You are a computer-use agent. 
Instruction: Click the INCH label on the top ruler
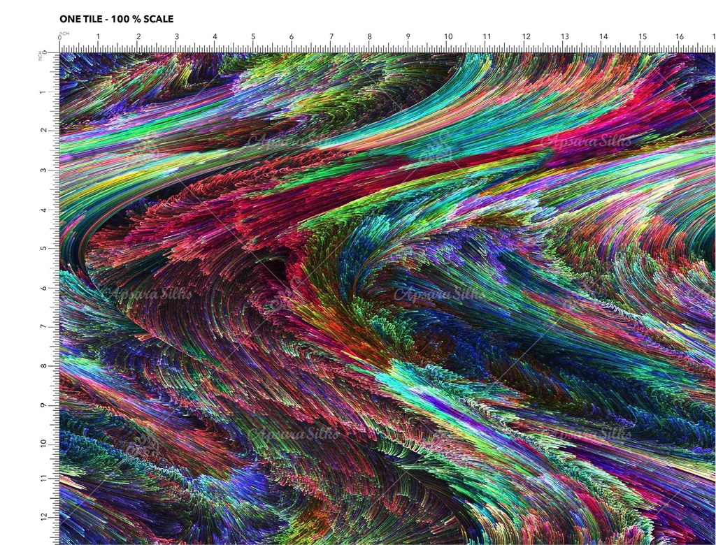(64, 33)
